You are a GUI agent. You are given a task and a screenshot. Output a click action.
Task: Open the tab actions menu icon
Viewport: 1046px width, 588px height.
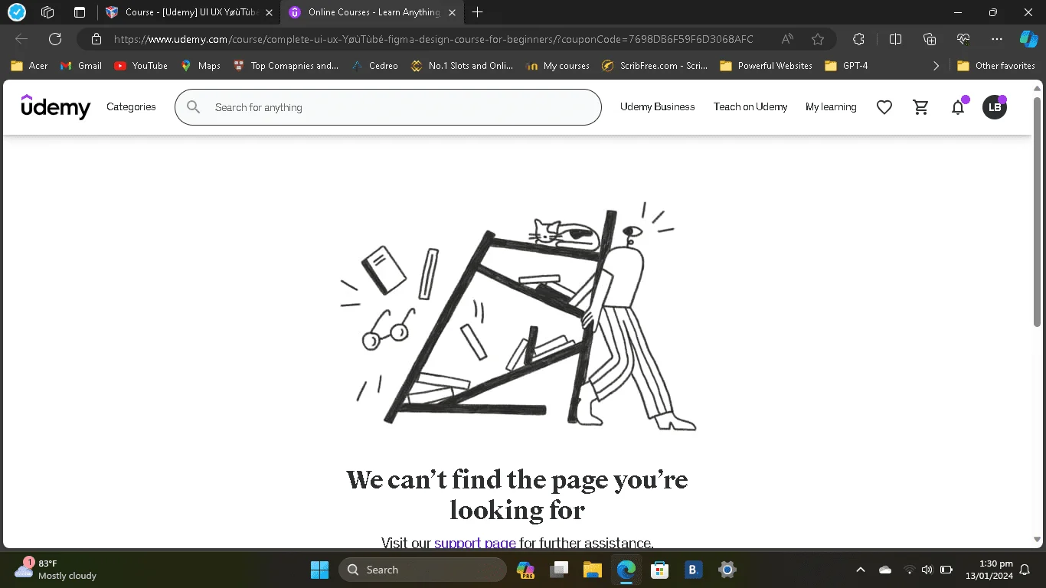click(x=80, y=12)
